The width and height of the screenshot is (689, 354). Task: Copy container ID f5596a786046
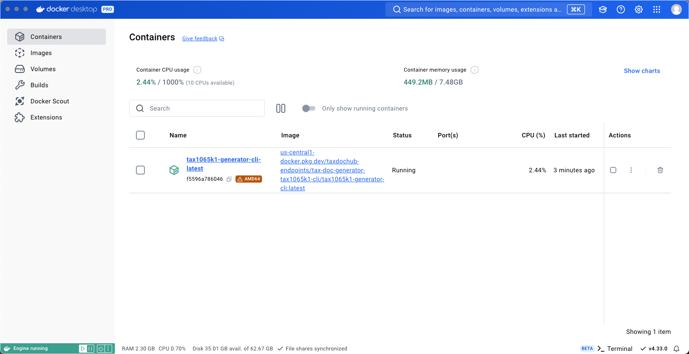tap(229, 179)
